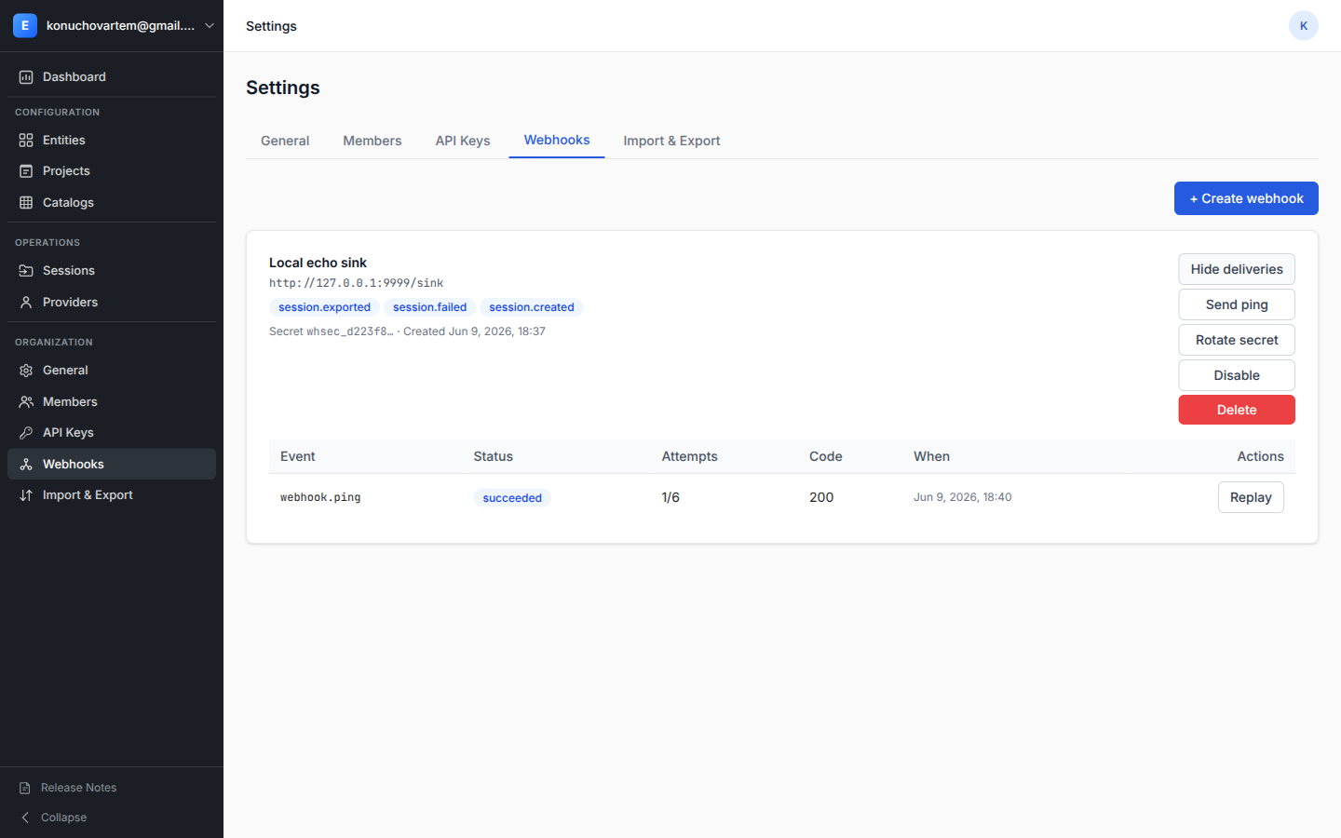This screenshot has height=838, width=1341.
Task: Click the Catalogs table icon
Action: [x=26, y=203]
